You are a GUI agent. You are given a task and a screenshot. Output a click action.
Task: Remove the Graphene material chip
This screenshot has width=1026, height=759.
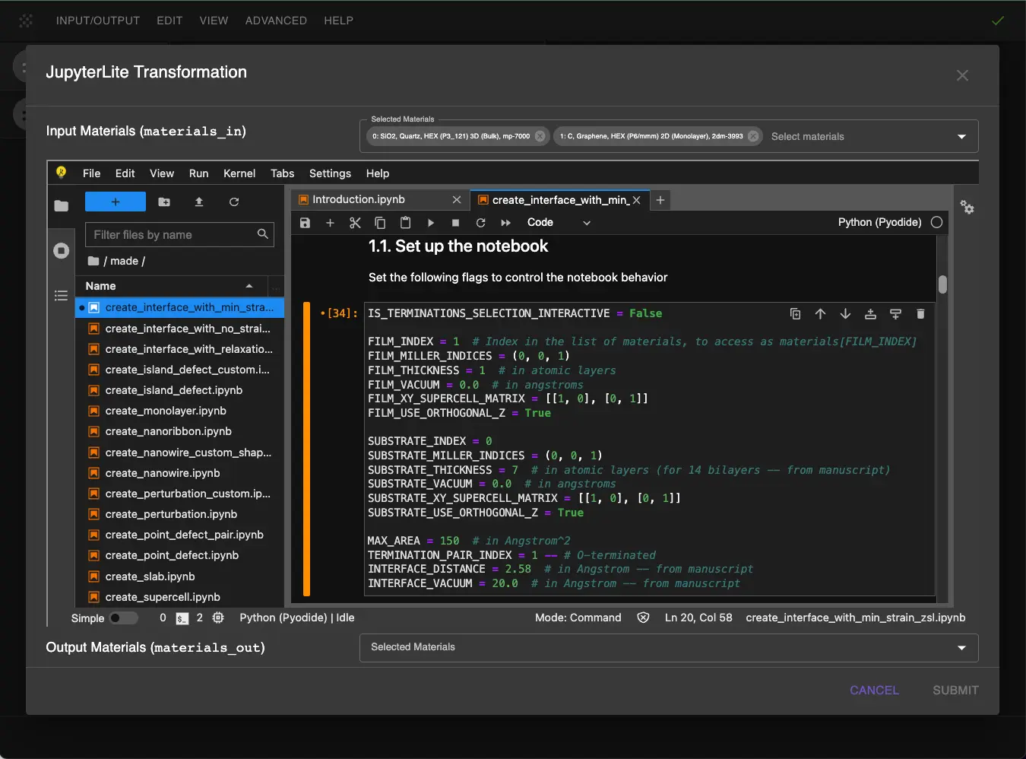click(753, 136)
